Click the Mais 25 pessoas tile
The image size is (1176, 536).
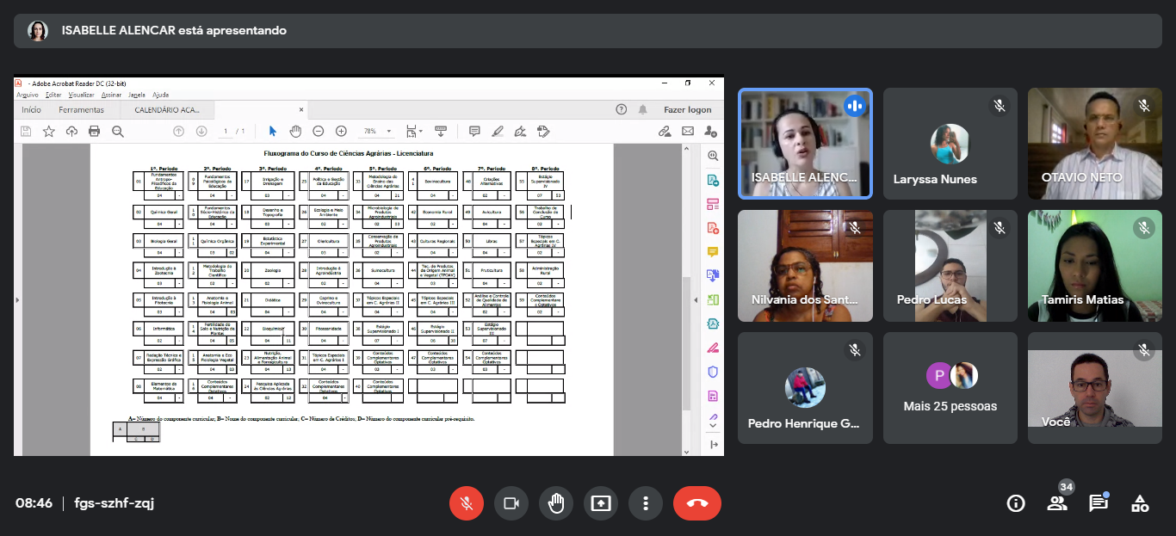coord(950,388)
